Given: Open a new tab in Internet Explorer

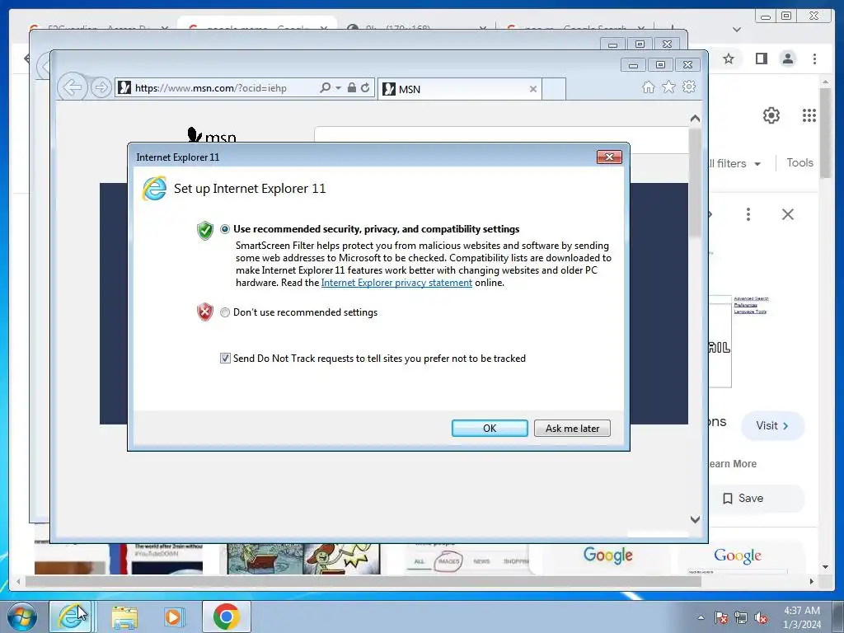Looking at the screenshot, I should [553, 89].
